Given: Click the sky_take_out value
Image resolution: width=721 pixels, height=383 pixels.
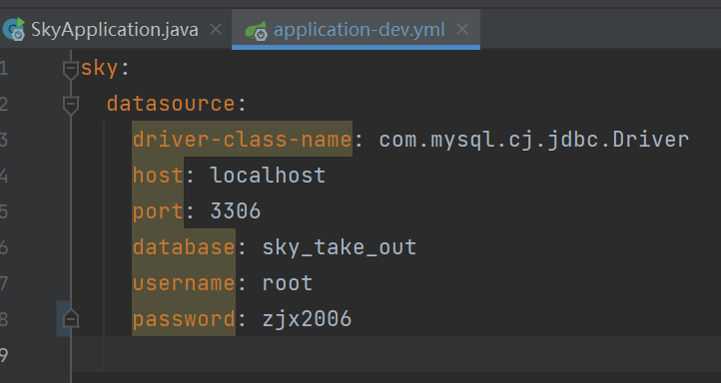Looking at the screenshot, I should pyautogui.click(x=340, y=248).
